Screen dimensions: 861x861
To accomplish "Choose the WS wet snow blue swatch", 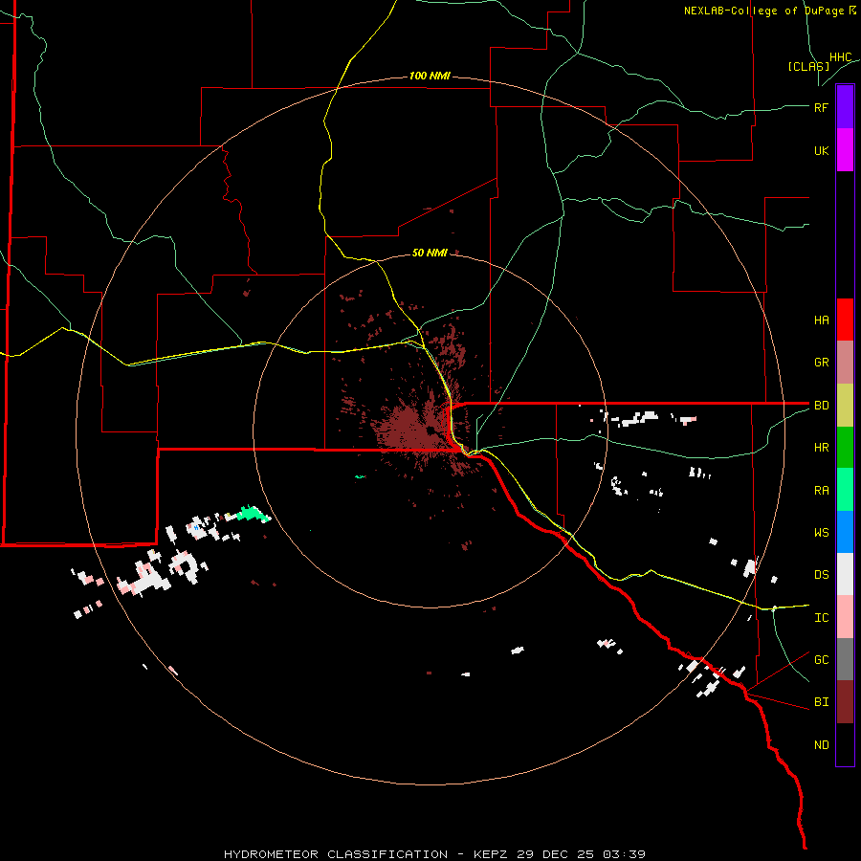I will click(845, 532).
